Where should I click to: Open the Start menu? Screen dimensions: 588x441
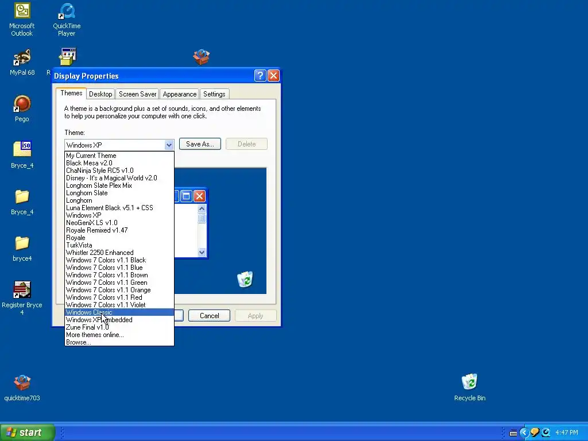[x=28, y=432]
